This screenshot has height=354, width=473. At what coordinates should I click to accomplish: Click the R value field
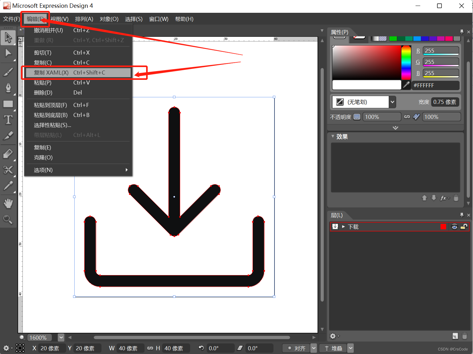(441, 51)
